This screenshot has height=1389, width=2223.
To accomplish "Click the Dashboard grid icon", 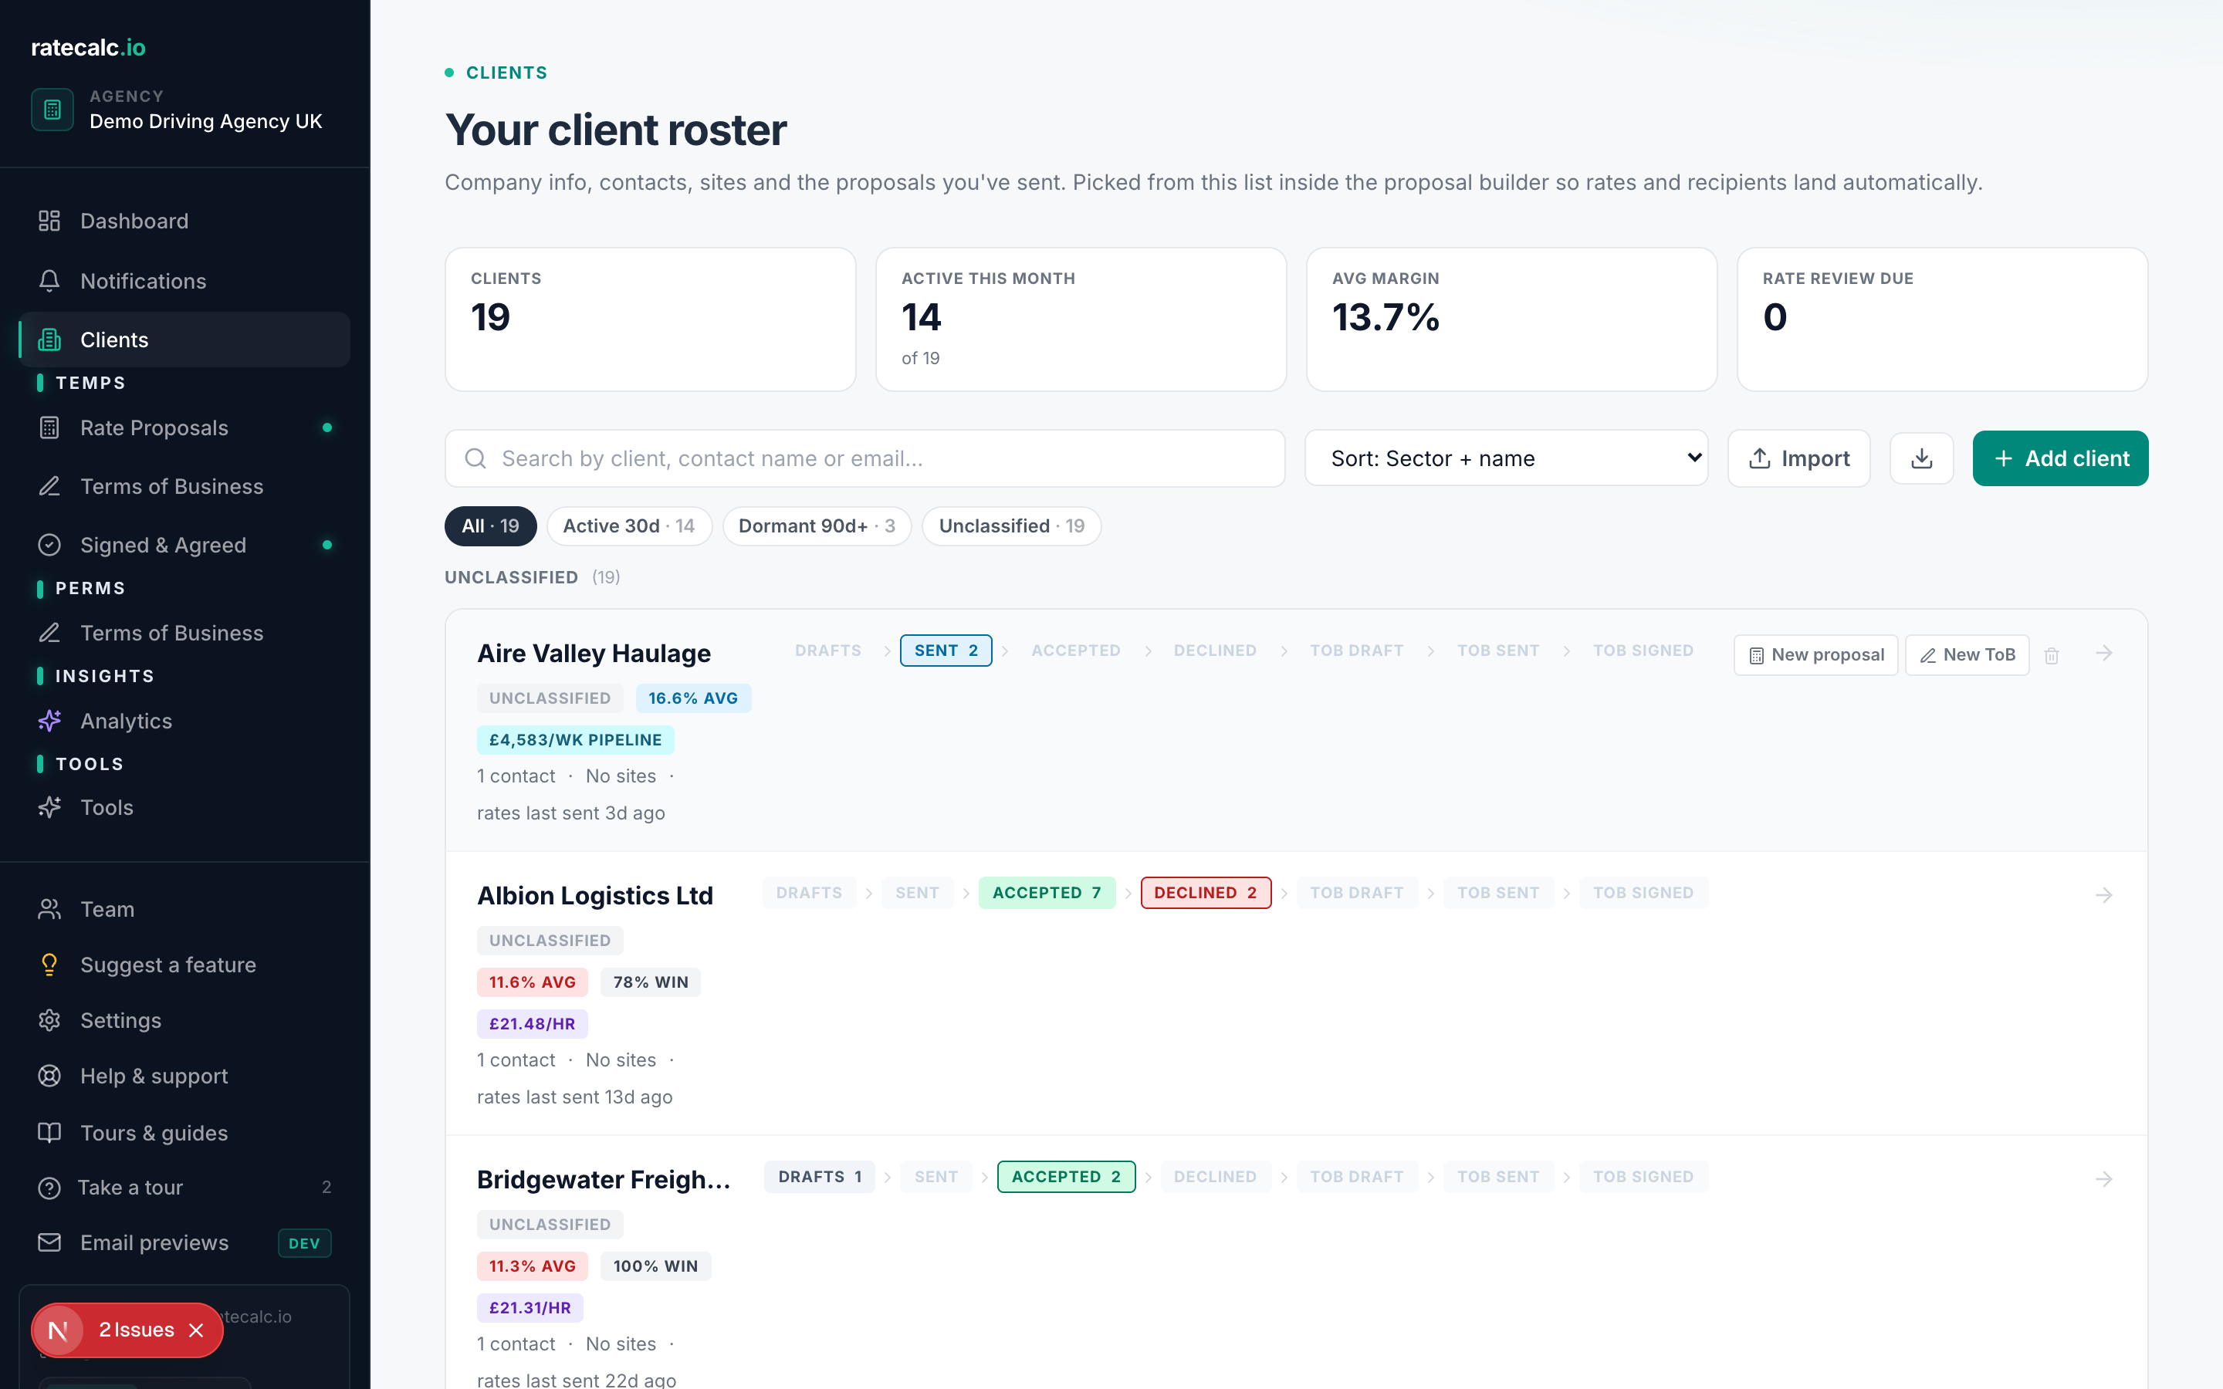I will point(49,221).
